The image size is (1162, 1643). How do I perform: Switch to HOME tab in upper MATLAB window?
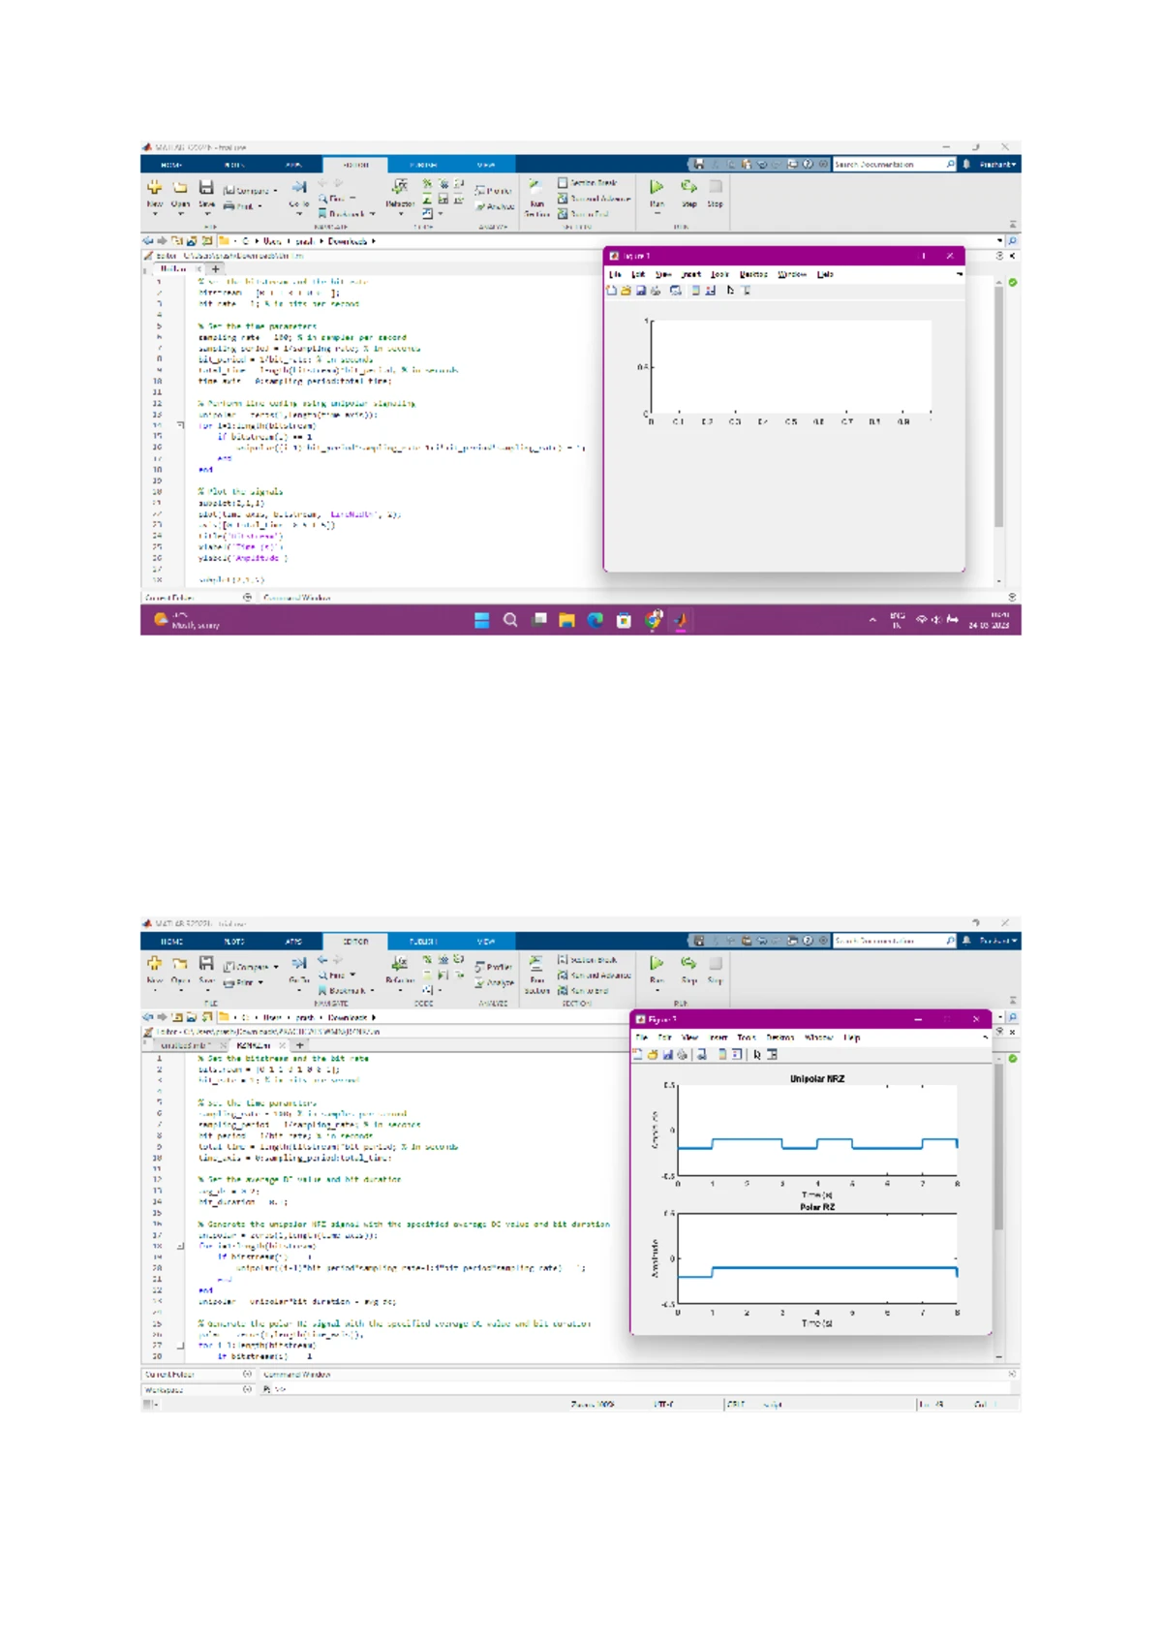click(170, 165)
